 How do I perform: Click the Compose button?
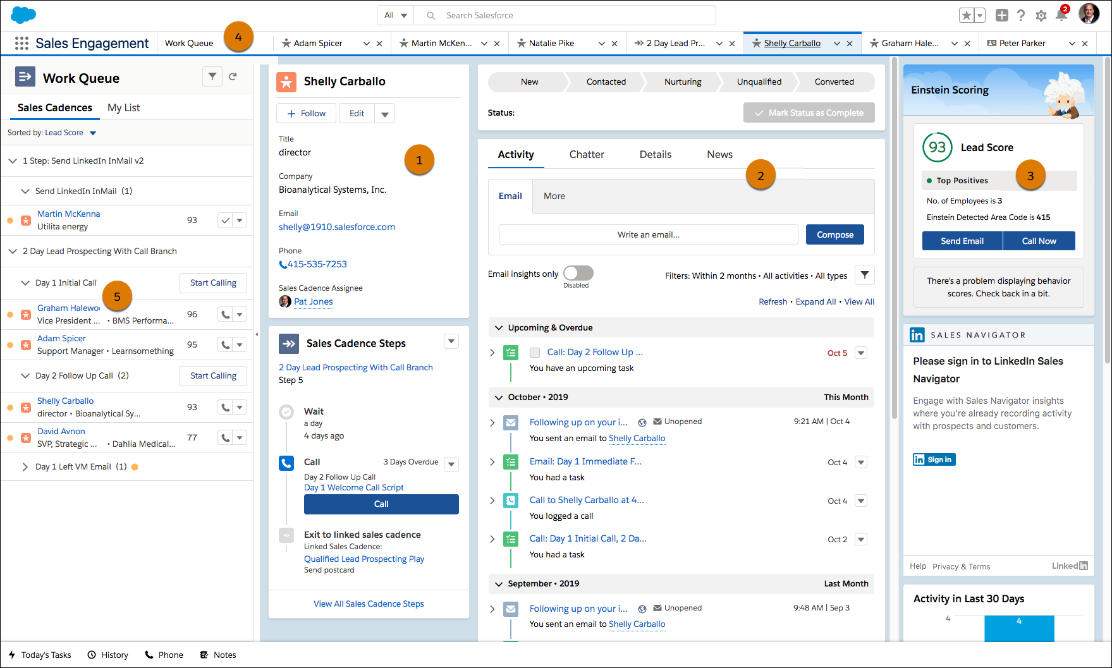pyautogui.click(x=835, y=234)
